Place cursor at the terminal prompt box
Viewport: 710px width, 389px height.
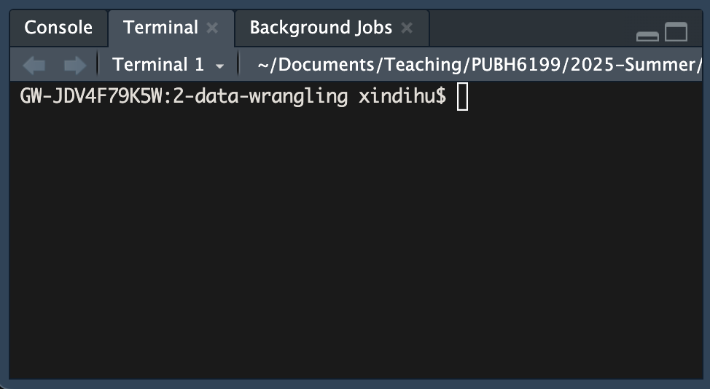463,97
